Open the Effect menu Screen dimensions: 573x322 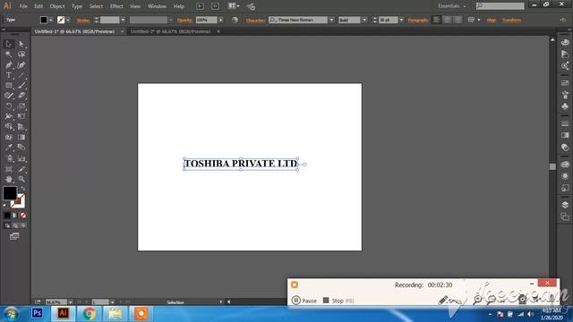coord(116,6)
